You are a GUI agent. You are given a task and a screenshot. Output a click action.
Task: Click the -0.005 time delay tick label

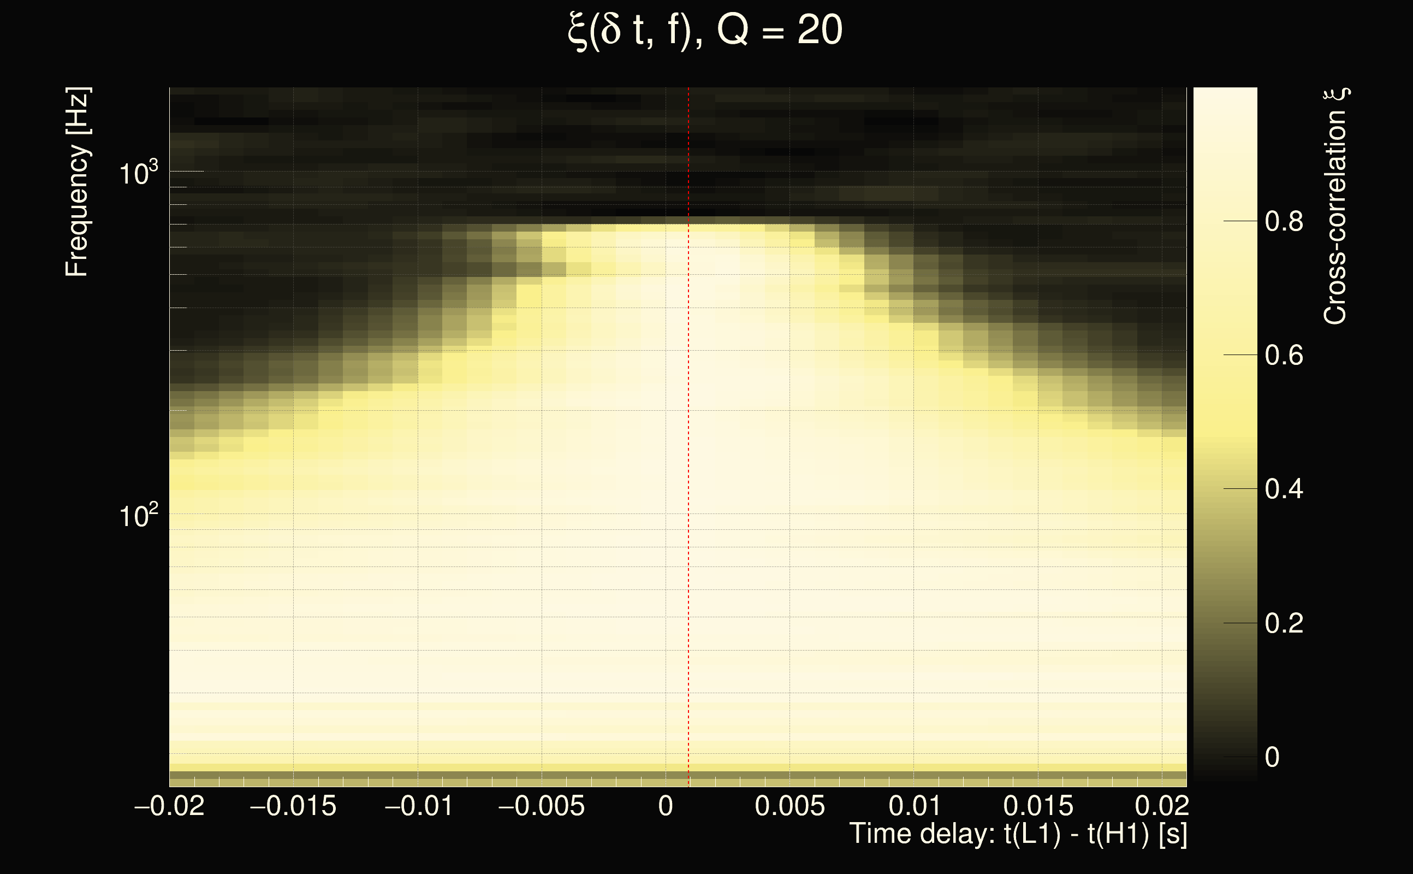541,806
